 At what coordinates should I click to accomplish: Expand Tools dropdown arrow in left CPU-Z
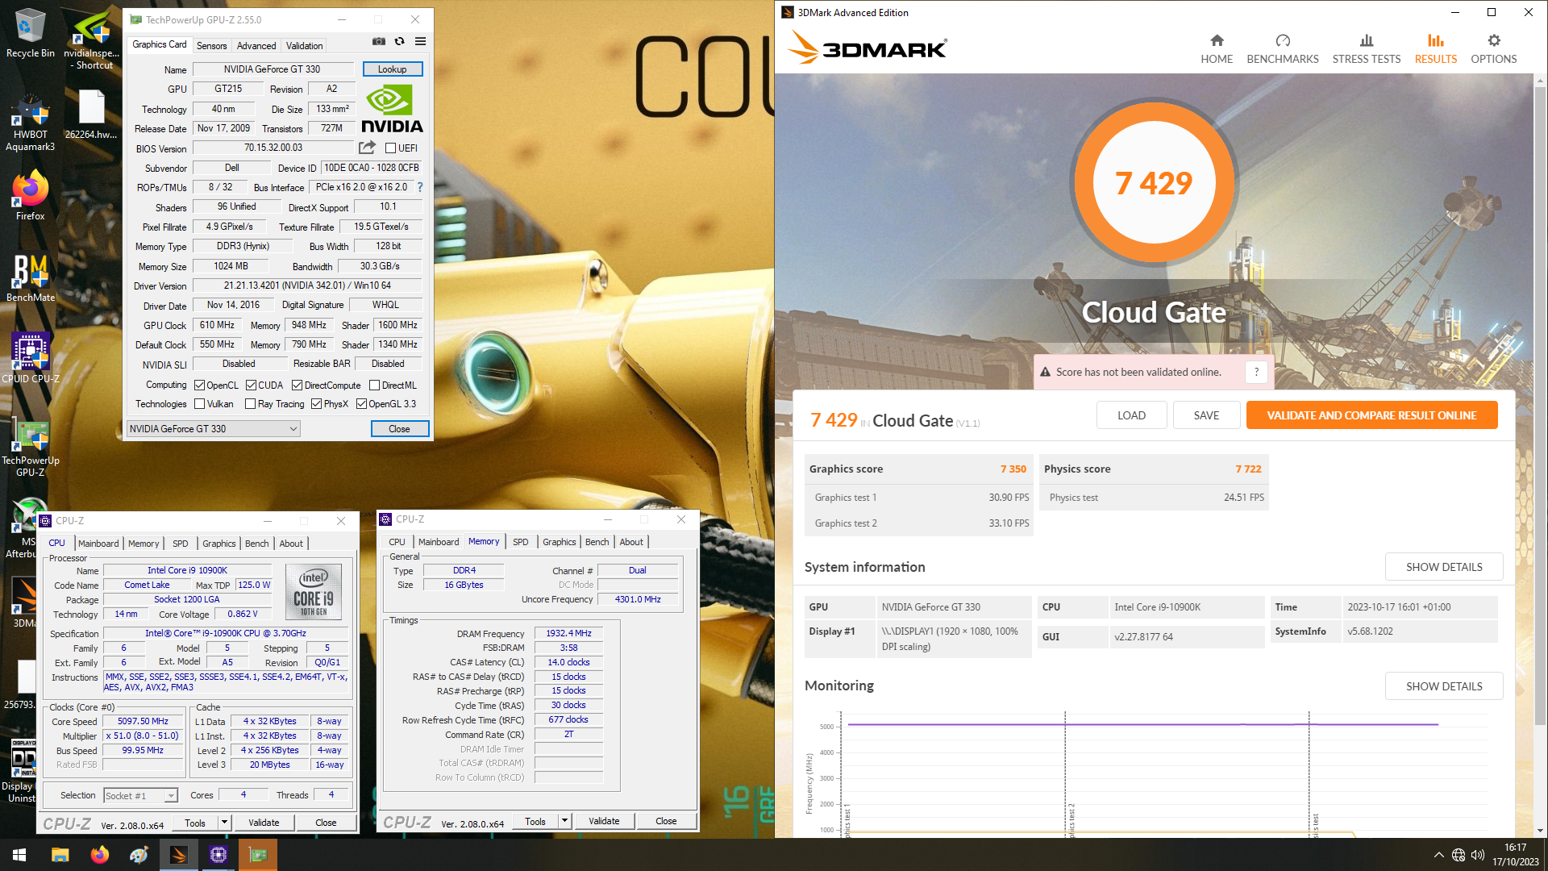point(224,823)
